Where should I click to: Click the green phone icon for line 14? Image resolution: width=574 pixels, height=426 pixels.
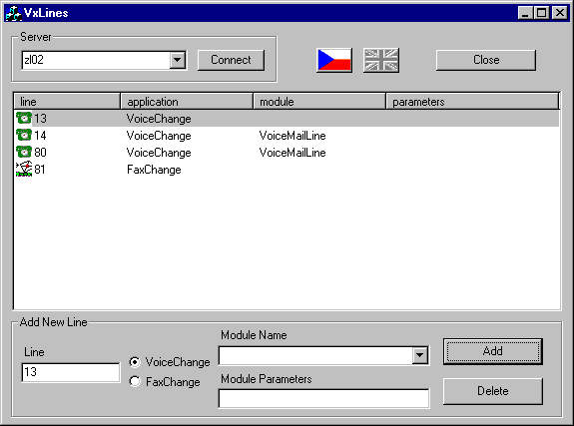24,135
